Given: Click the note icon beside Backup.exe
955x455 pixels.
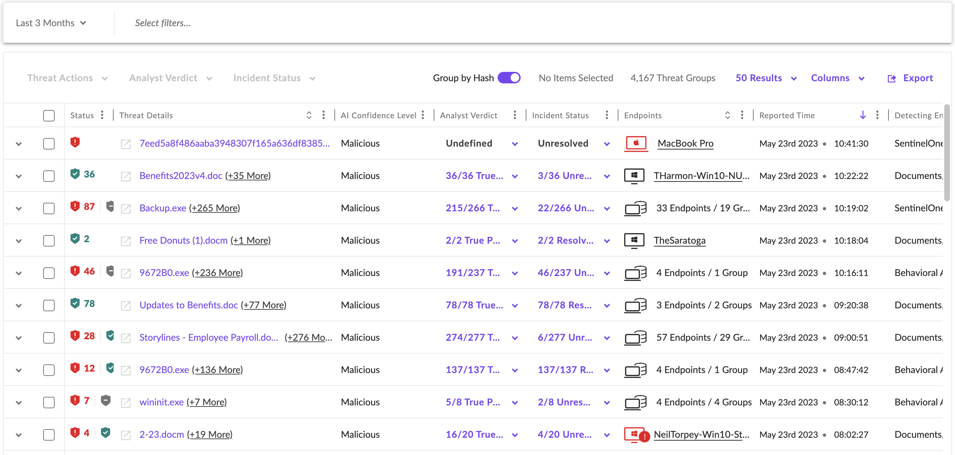Looking at the screenshot, I should pyautogui.click(x=126, y=208).
